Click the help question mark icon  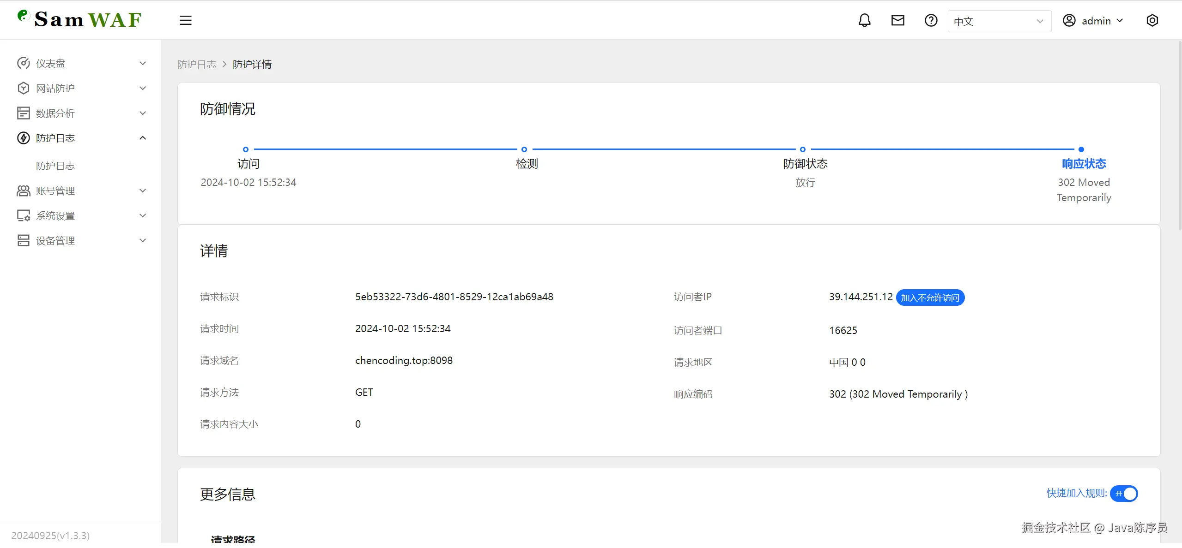pyautogui.click(x=931, y=20)
